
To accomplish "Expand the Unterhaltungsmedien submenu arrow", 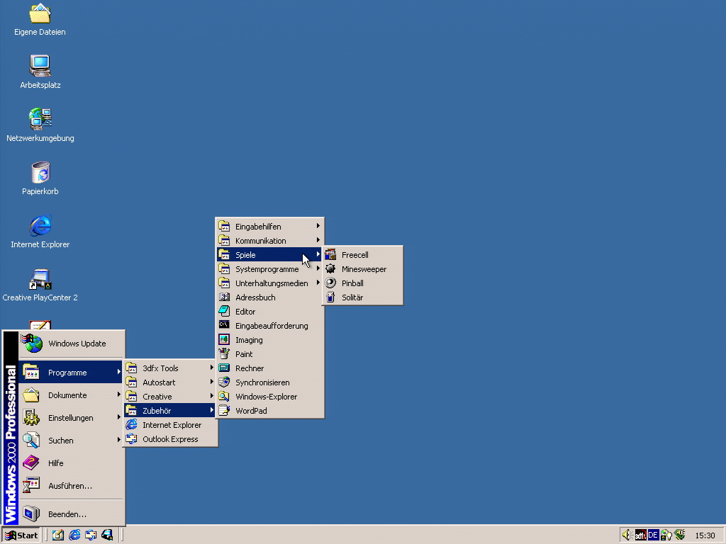I will click(x=318, y=283).
